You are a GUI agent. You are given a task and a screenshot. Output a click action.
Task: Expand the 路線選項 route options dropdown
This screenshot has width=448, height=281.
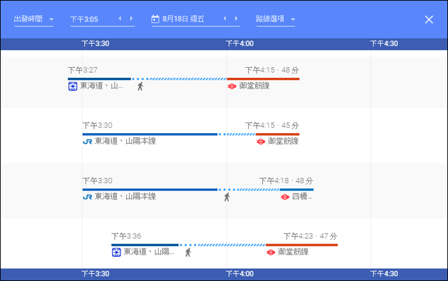pos(275,19)
